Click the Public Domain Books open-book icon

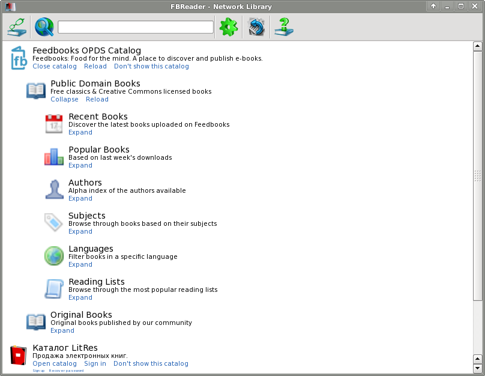point(36,91)
